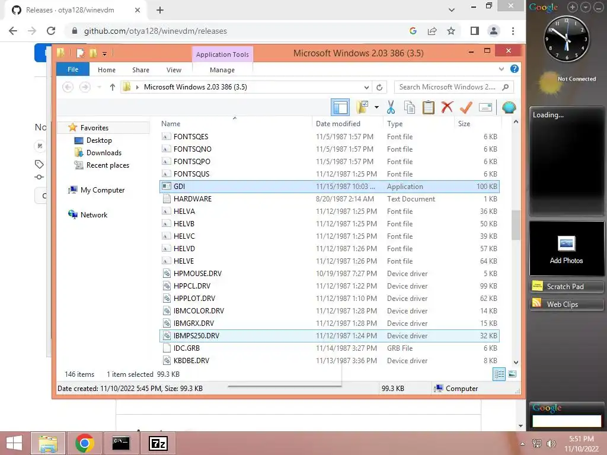
Task: Open a new Chrome tab
Action: pyautogui.click(x=160, y=10)
